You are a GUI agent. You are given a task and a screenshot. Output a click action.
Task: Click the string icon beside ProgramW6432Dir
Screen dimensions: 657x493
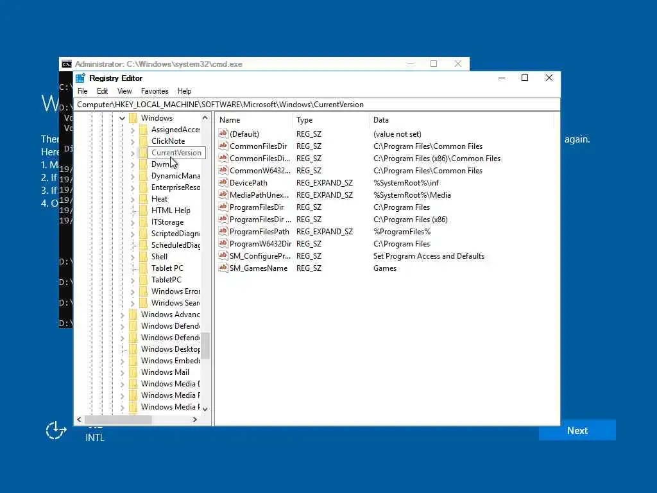[x=223, y=243]
